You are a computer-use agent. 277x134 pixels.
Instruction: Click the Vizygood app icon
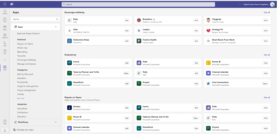tap(208, 20)
